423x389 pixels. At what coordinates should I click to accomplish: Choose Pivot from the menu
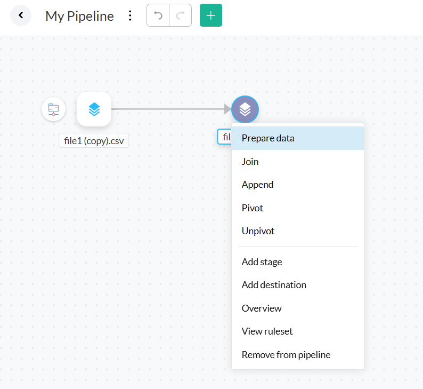[253, 208]
